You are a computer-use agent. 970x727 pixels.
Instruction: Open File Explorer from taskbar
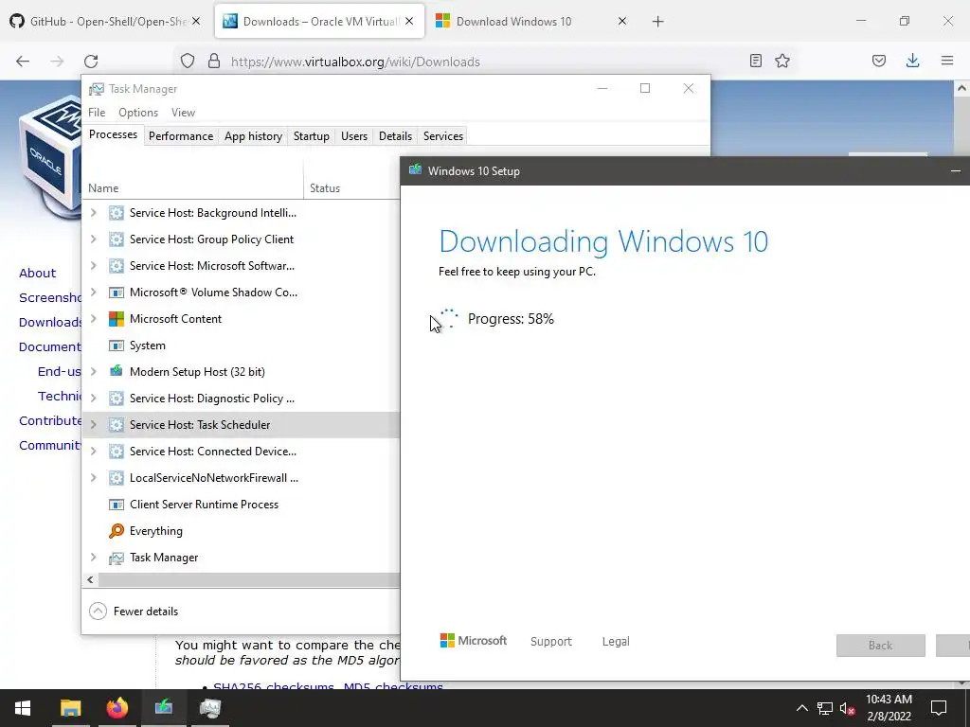click(x=70, y=708)
